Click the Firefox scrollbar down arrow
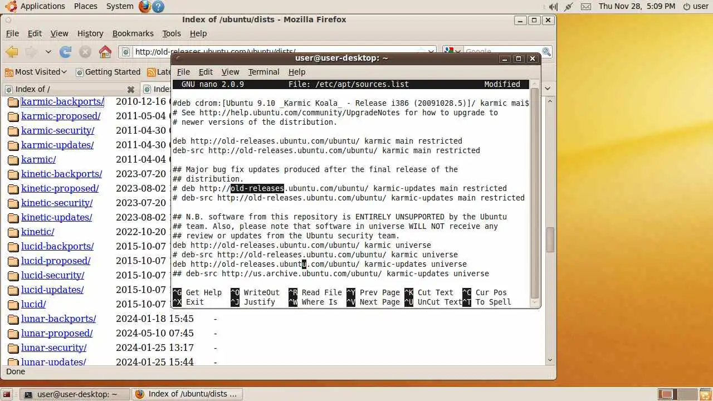This screenshot has height=401, width=713. click(550, 360)
